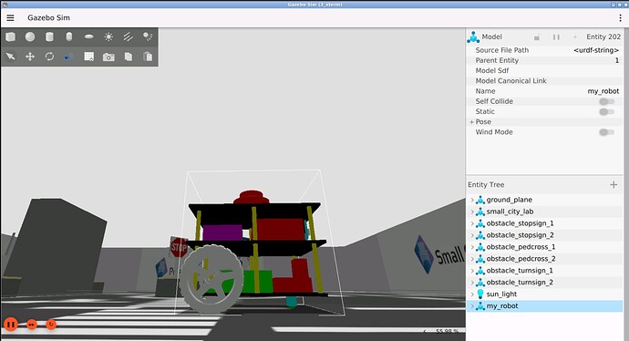Click the Entity 202 label
This screenshot has width=629, height=341.
[x=603, y=36]
